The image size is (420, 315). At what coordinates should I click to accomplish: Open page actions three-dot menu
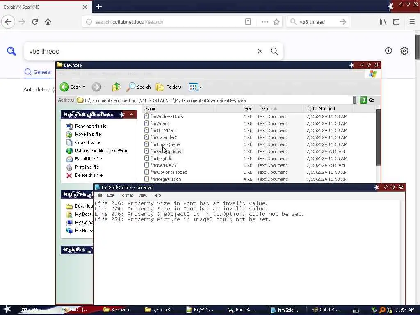tap(265, 22)
